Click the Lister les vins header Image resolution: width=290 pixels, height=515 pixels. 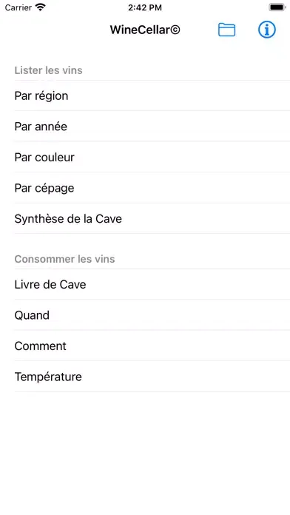[48, 70]
